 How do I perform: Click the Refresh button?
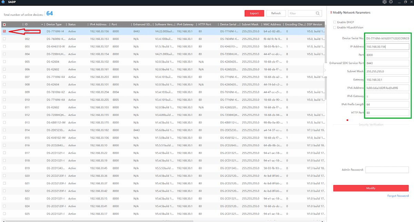tap(276, 13)
